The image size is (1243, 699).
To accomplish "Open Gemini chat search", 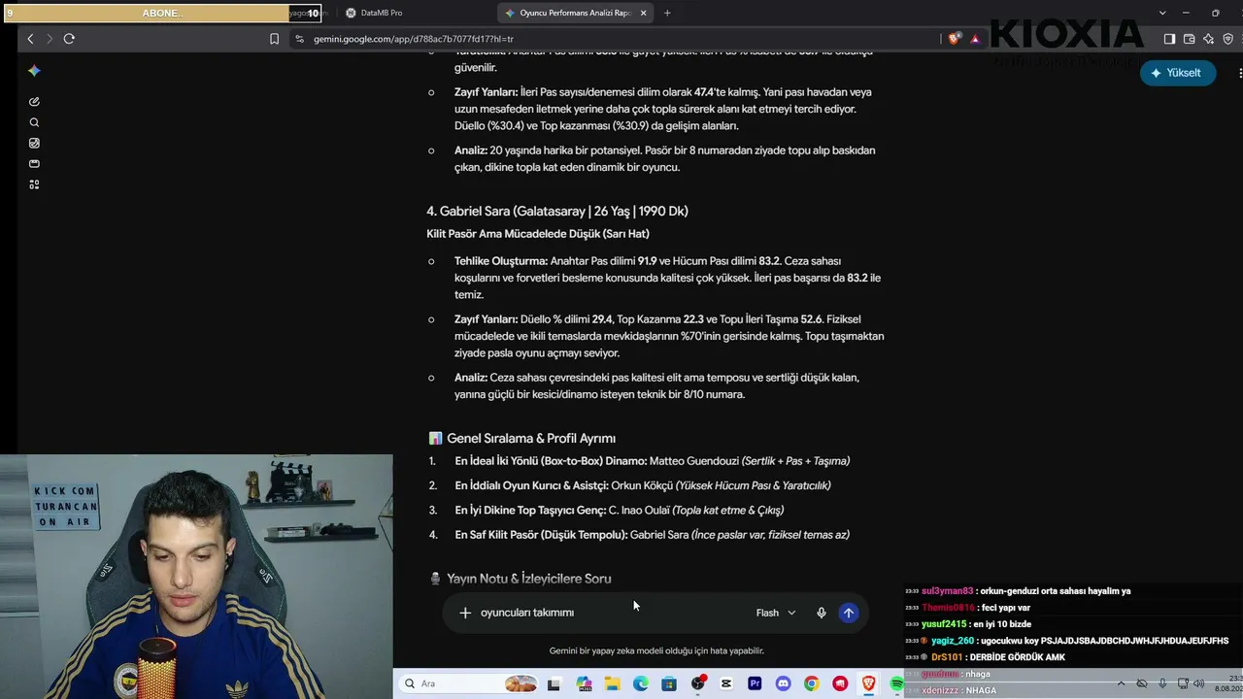I will tap(34, 122).
